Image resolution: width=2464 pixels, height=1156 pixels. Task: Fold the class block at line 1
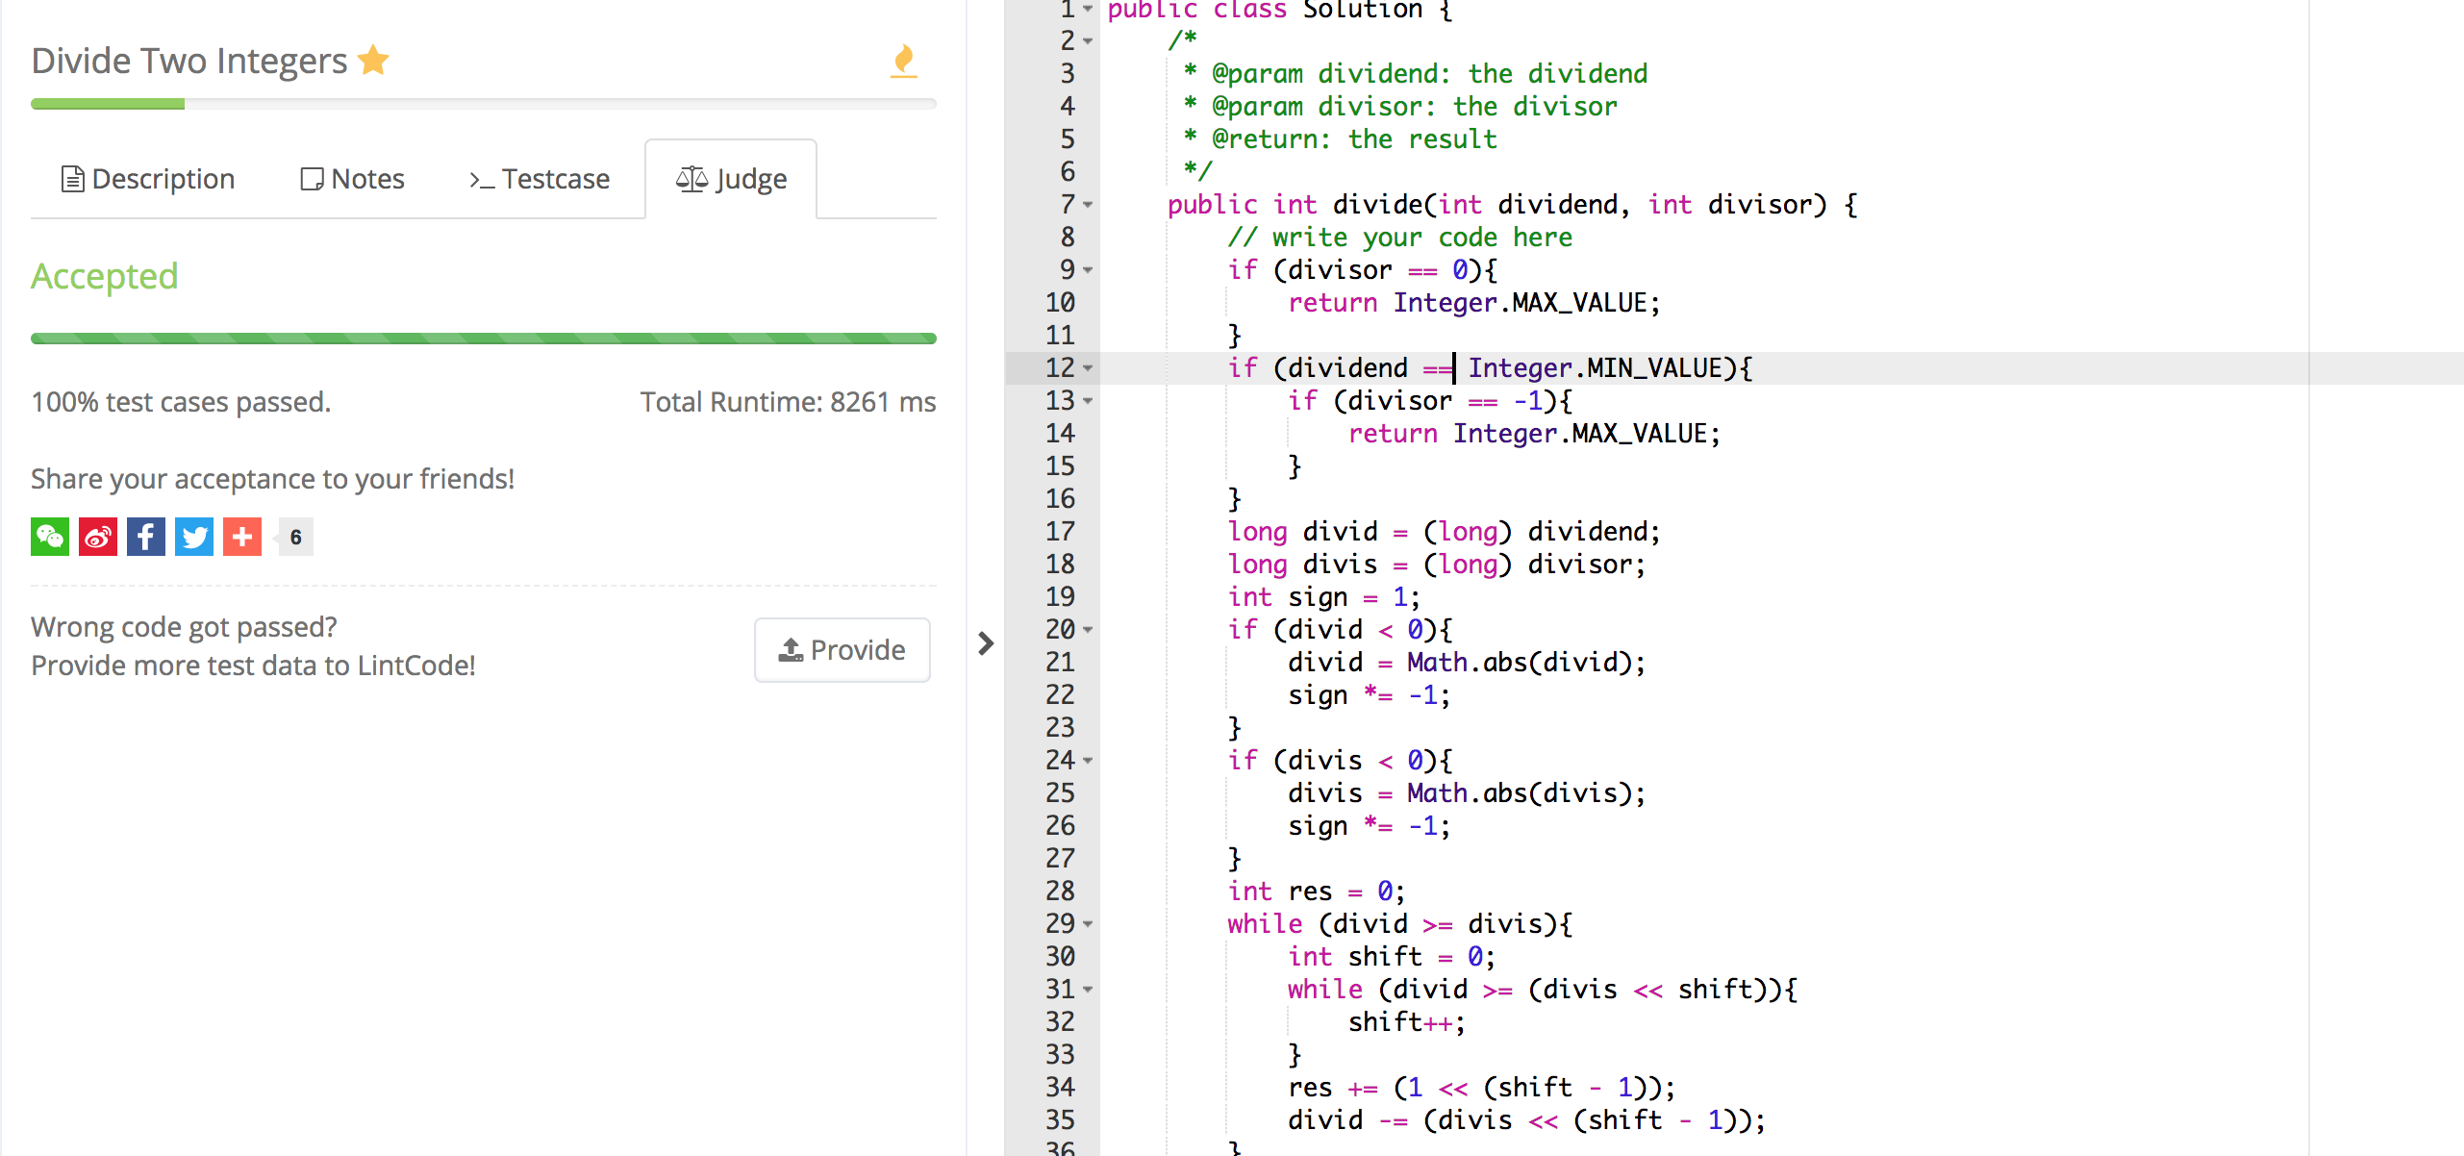tap(1088, 9)
